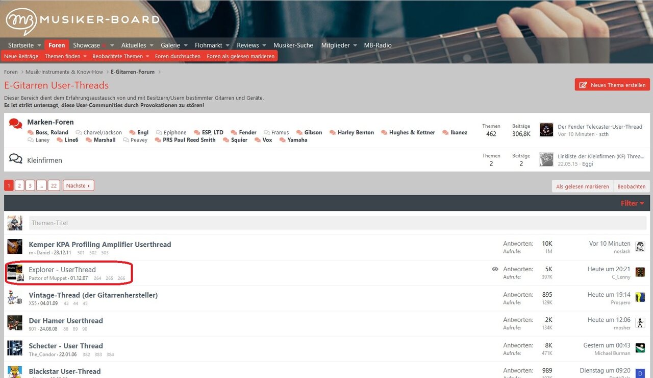Open Der Hamer Userthread title

click(x=66, y=320)
